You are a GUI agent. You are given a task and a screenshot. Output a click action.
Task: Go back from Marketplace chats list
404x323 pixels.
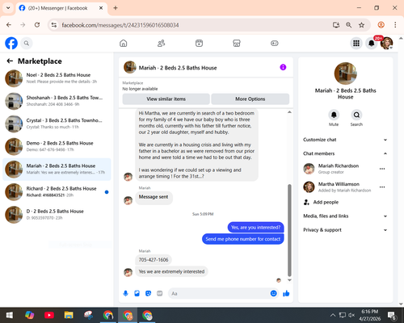[x=10, y=61]
